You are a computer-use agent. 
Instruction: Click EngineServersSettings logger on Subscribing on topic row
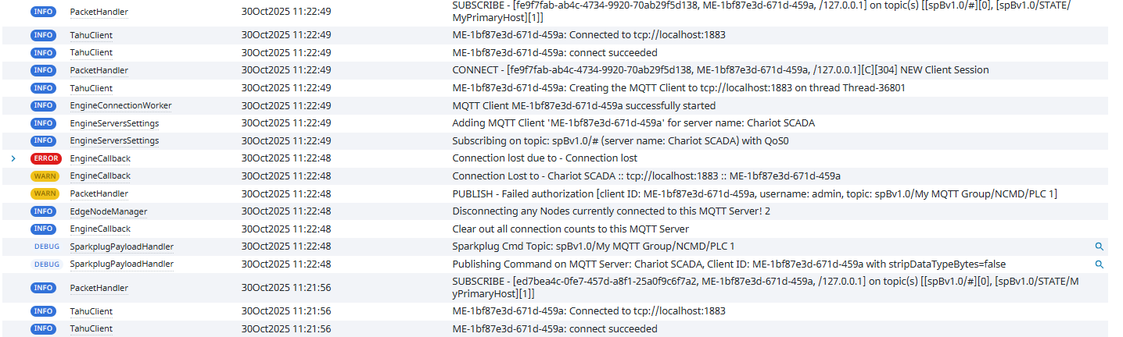114,140
